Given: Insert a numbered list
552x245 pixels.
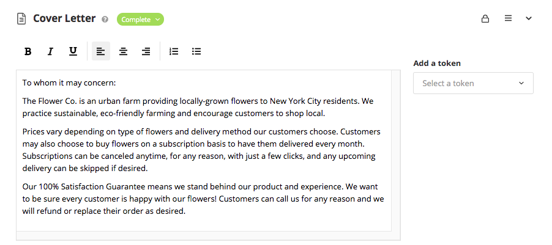Looking at the screenshot, I should (174, 51).
